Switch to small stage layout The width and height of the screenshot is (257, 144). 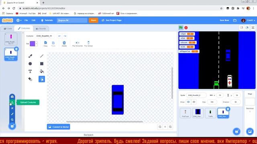tap(242, 28)
